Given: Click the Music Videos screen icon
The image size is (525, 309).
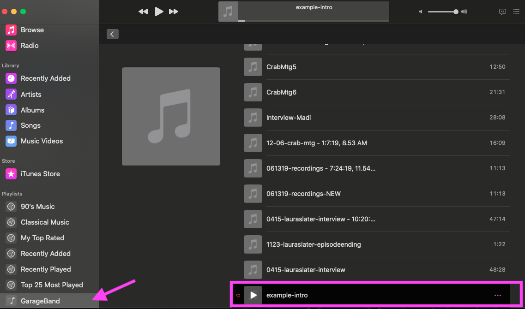Looking at the screenshot, I should coord(11,141).
